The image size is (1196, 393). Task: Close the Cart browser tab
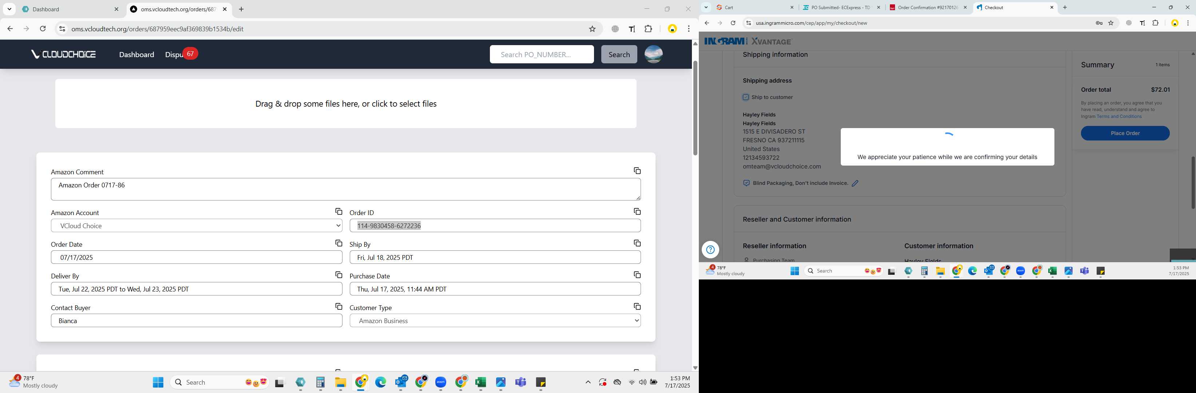coord(792,7)
